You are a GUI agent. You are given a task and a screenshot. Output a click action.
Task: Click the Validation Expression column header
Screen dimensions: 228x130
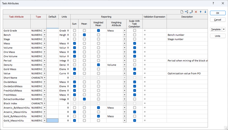[x=154, y=17]
